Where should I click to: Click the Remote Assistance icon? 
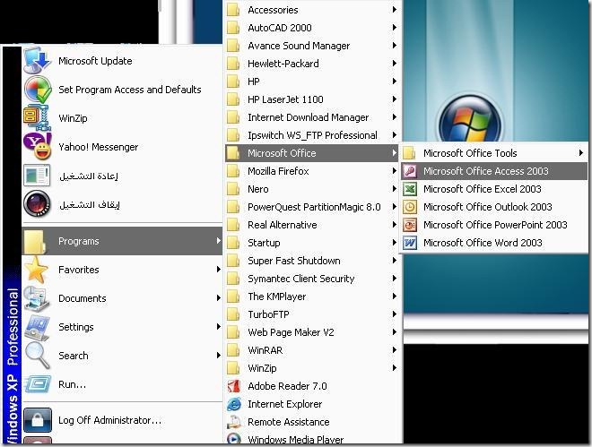click(x=234, y=422)
